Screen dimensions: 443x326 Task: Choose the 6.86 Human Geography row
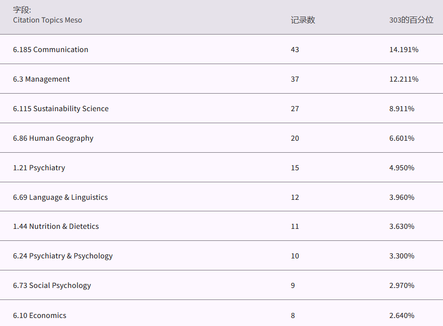pos(53,138)
